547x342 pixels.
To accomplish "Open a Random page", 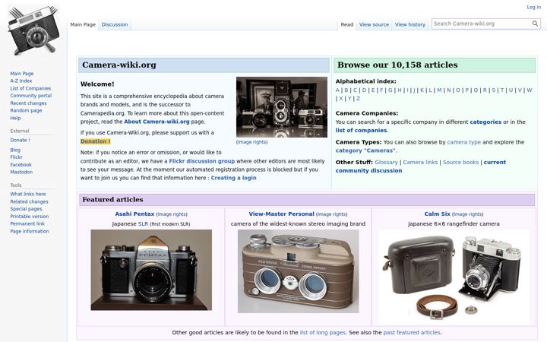I will (x=26, y=110).
